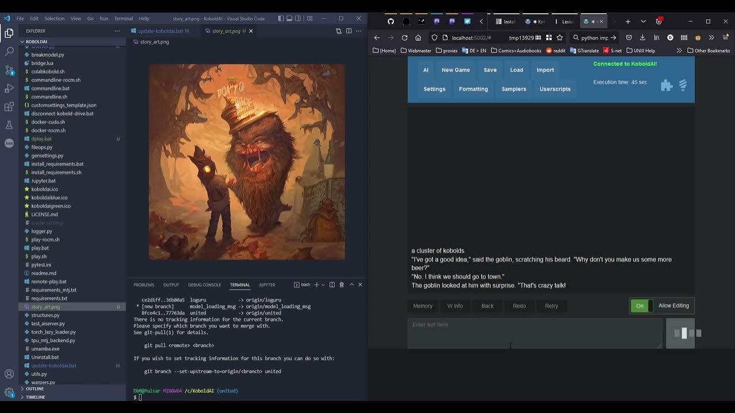Split the terminal panel

pyautogui.click(x=332, y=285)
